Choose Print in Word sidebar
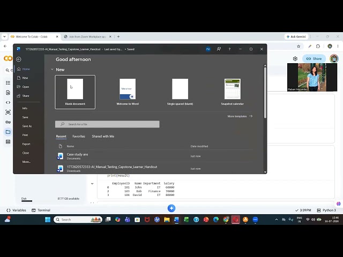This screenshot has height=257, width=343. tap(25, 135)
